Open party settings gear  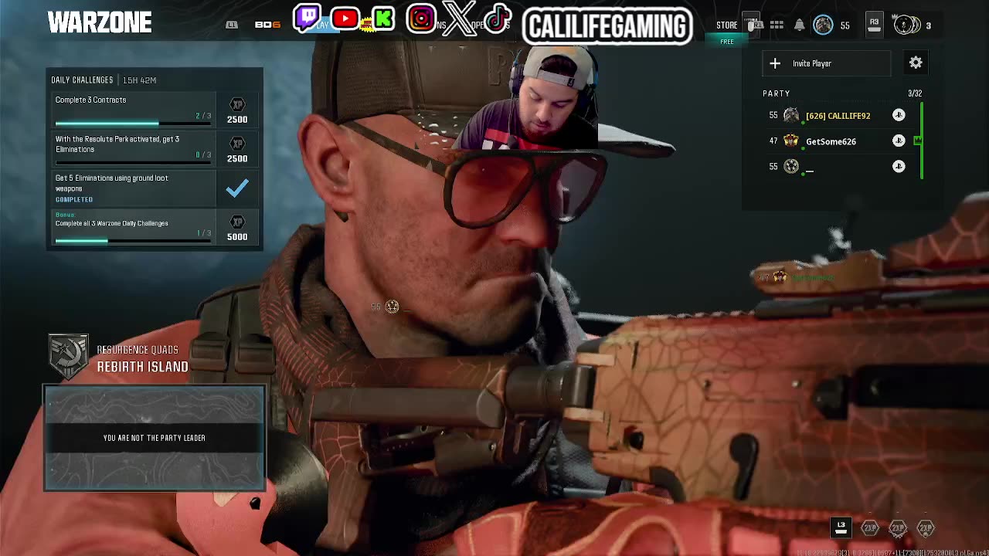click(x=916, y=63)
